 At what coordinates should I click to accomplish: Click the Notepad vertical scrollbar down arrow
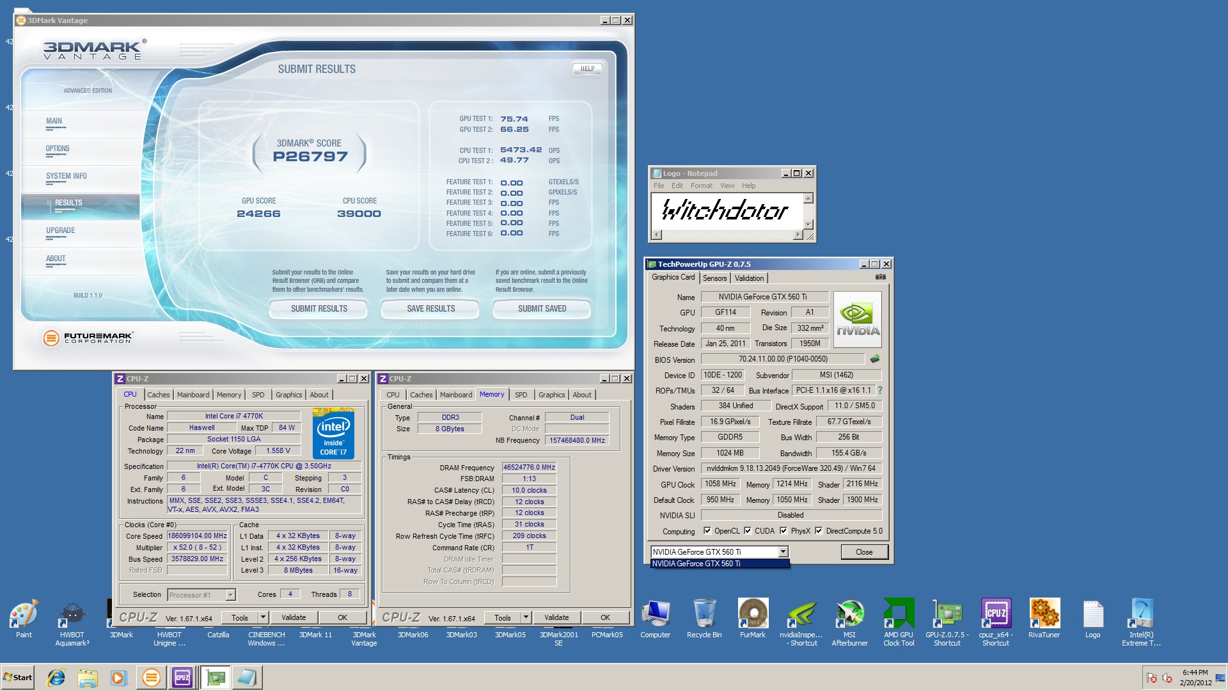808,224
